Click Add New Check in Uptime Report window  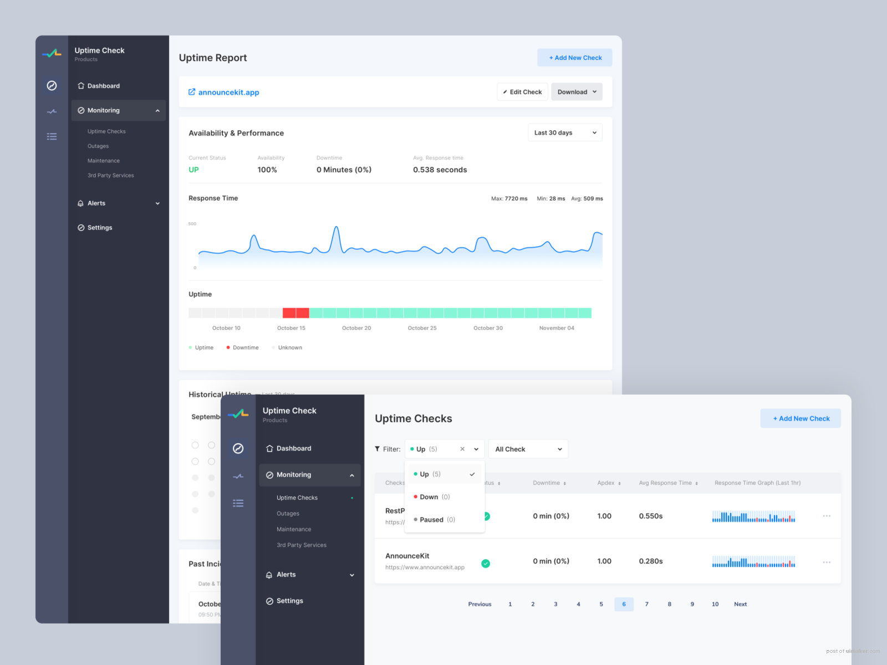click(x=575, y=58)
